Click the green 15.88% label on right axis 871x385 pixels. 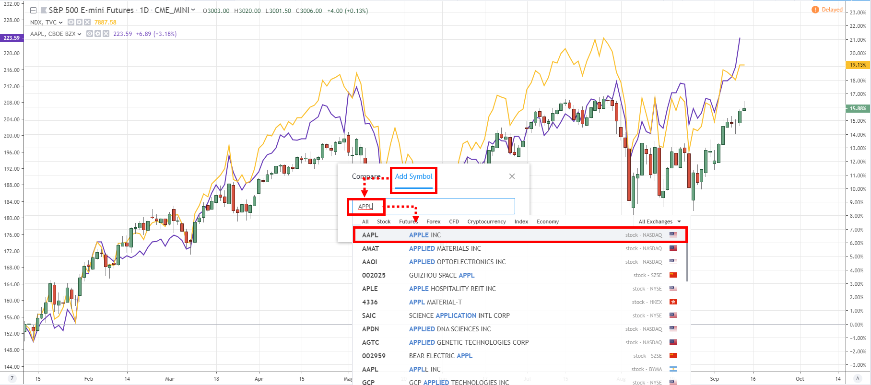(x=858, y=108)
